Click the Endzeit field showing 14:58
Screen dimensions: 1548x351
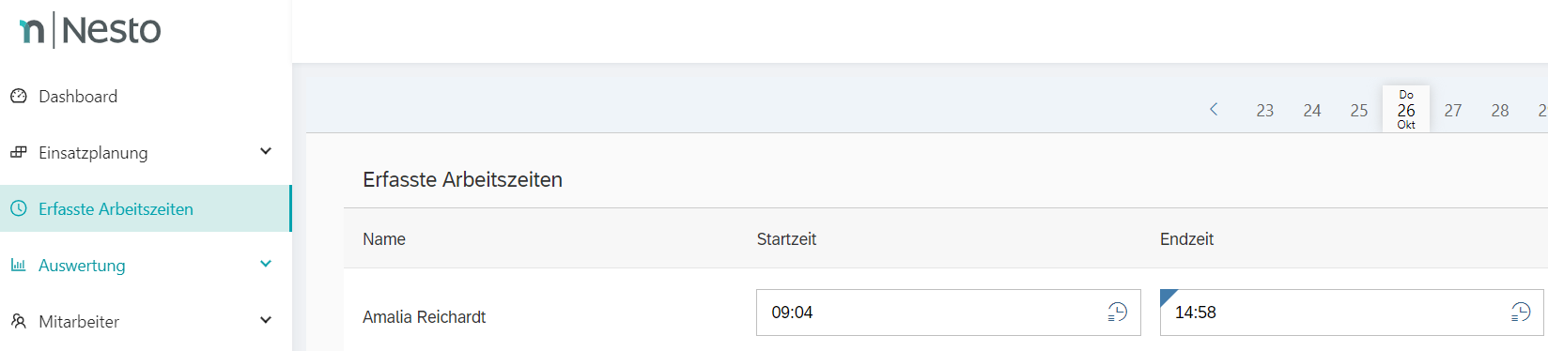point(1352,313)
